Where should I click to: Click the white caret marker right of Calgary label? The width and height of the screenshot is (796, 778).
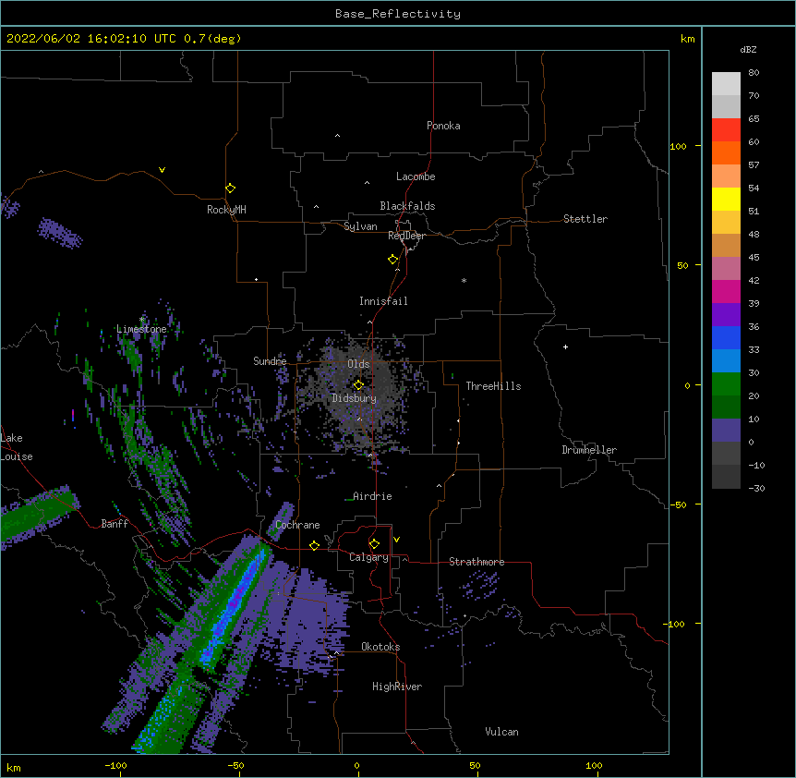point(404,559)
